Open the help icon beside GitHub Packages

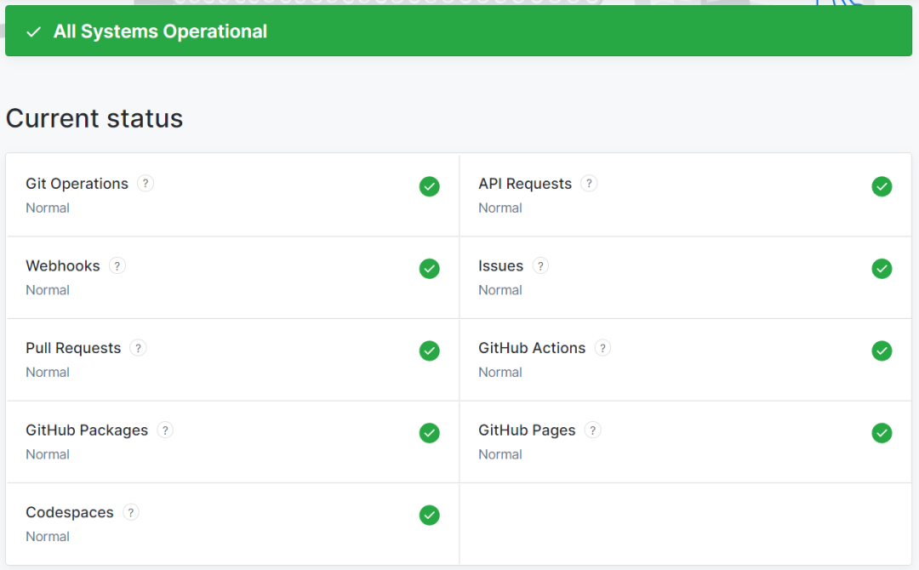165,430
